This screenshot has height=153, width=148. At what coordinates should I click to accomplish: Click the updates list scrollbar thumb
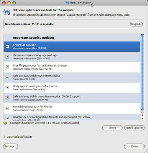tap(142, 72)
